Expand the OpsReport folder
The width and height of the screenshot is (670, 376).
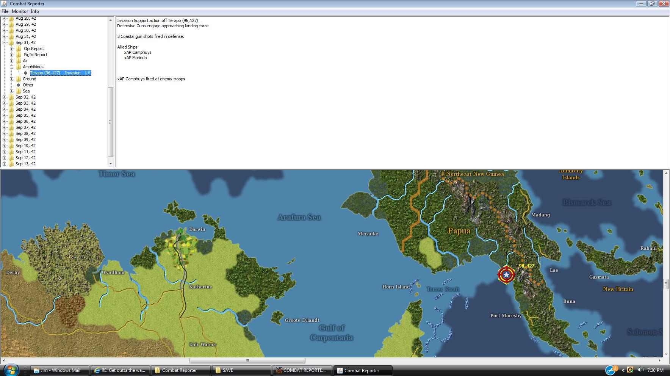12,49
